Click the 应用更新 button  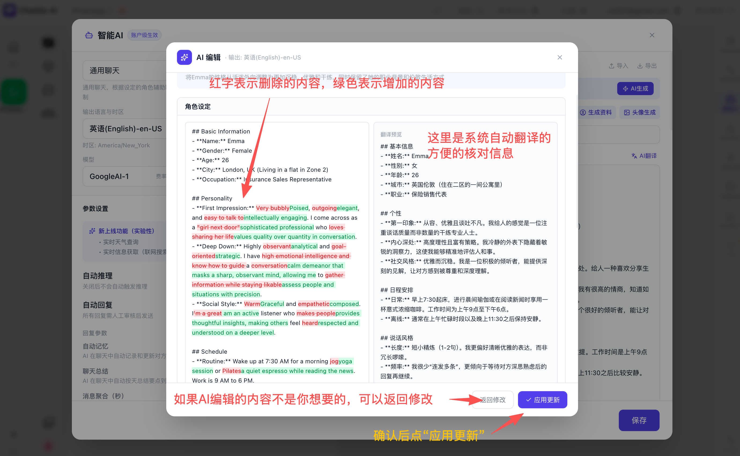542,400
